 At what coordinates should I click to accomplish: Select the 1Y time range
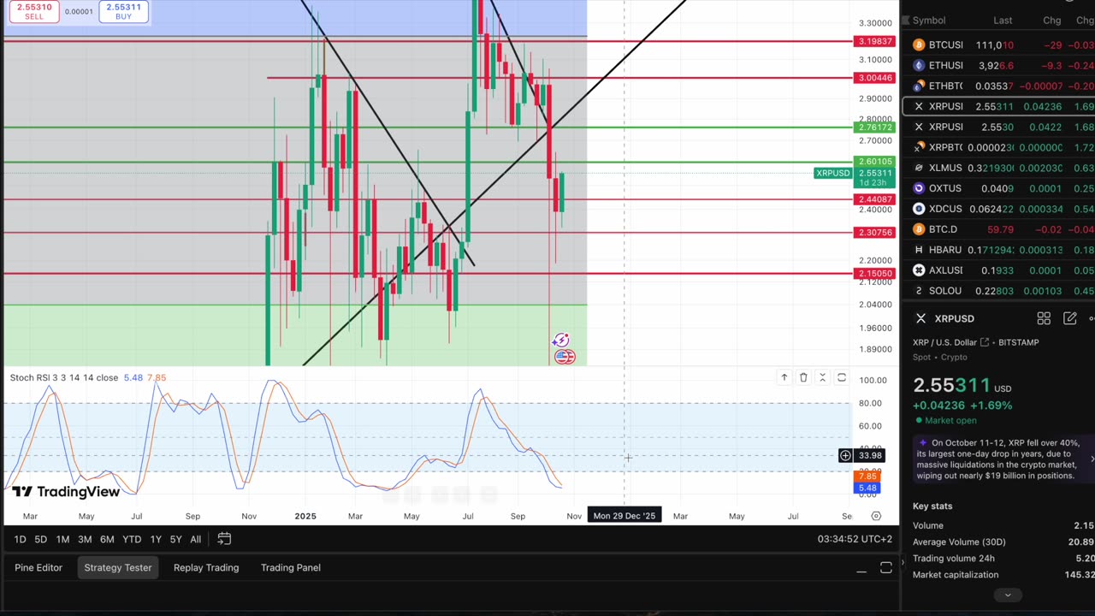(156, 539)
